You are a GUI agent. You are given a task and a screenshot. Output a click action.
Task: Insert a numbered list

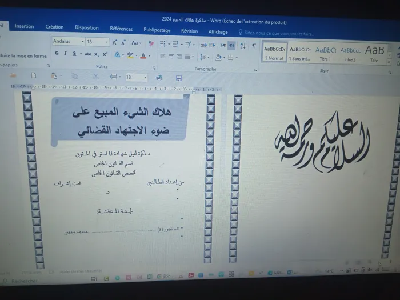pos(175,44)
